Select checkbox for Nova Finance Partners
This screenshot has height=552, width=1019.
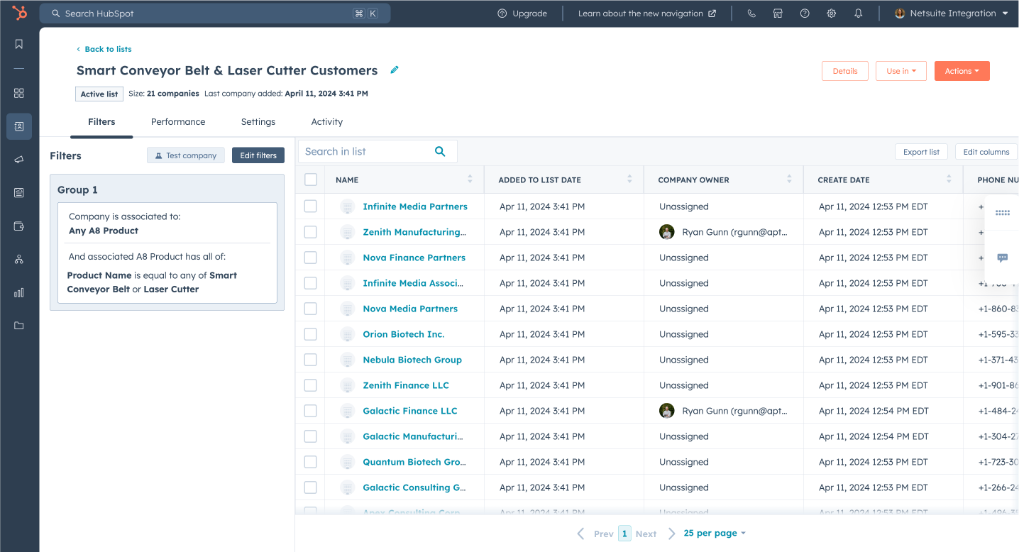tap(311, 258)
